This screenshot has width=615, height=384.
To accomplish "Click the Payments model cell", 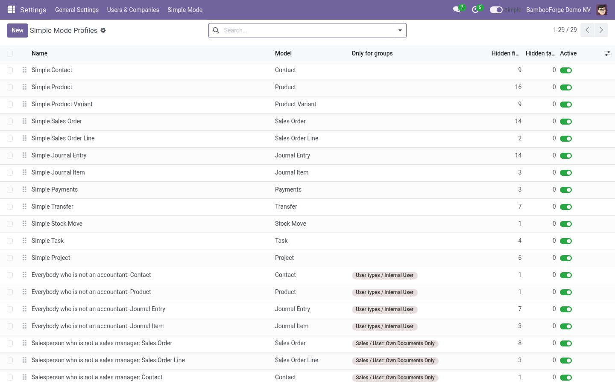I will tap(288, 189).
